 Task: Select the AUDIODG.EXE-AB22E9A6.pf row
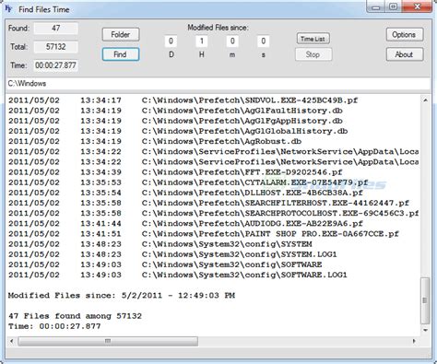[185, 224]
